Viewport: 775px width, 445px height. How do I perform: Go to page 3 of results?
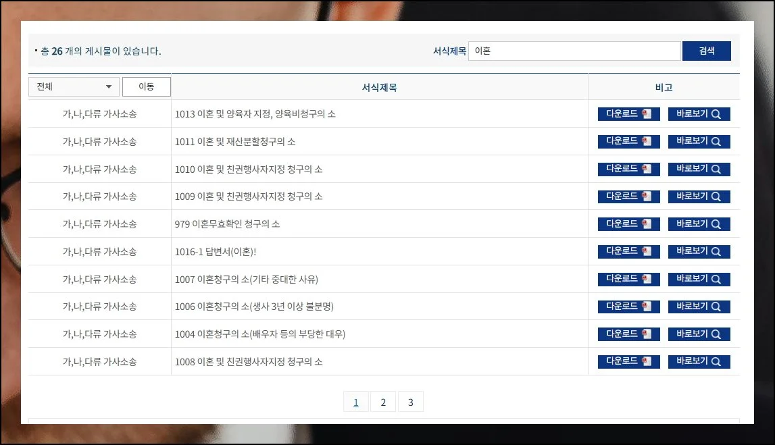tap(410, 402)
